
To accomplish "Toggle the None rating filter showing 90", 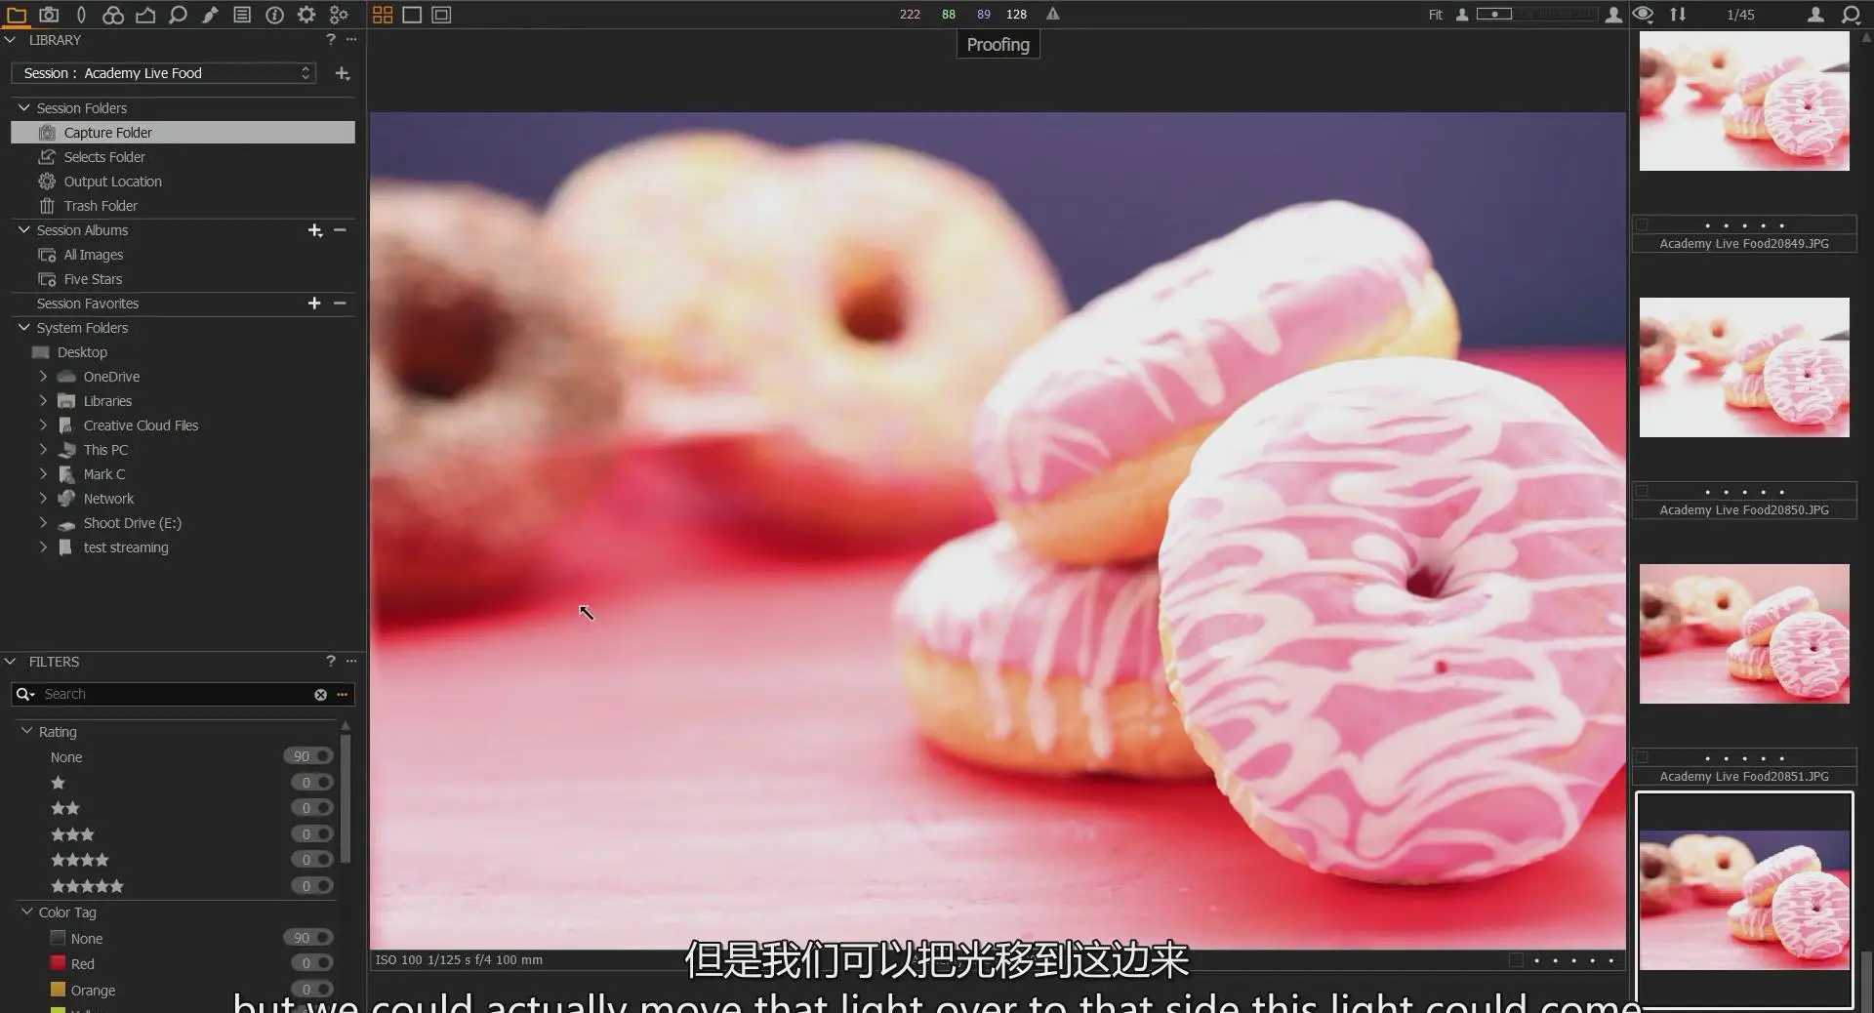I will 308,756.
